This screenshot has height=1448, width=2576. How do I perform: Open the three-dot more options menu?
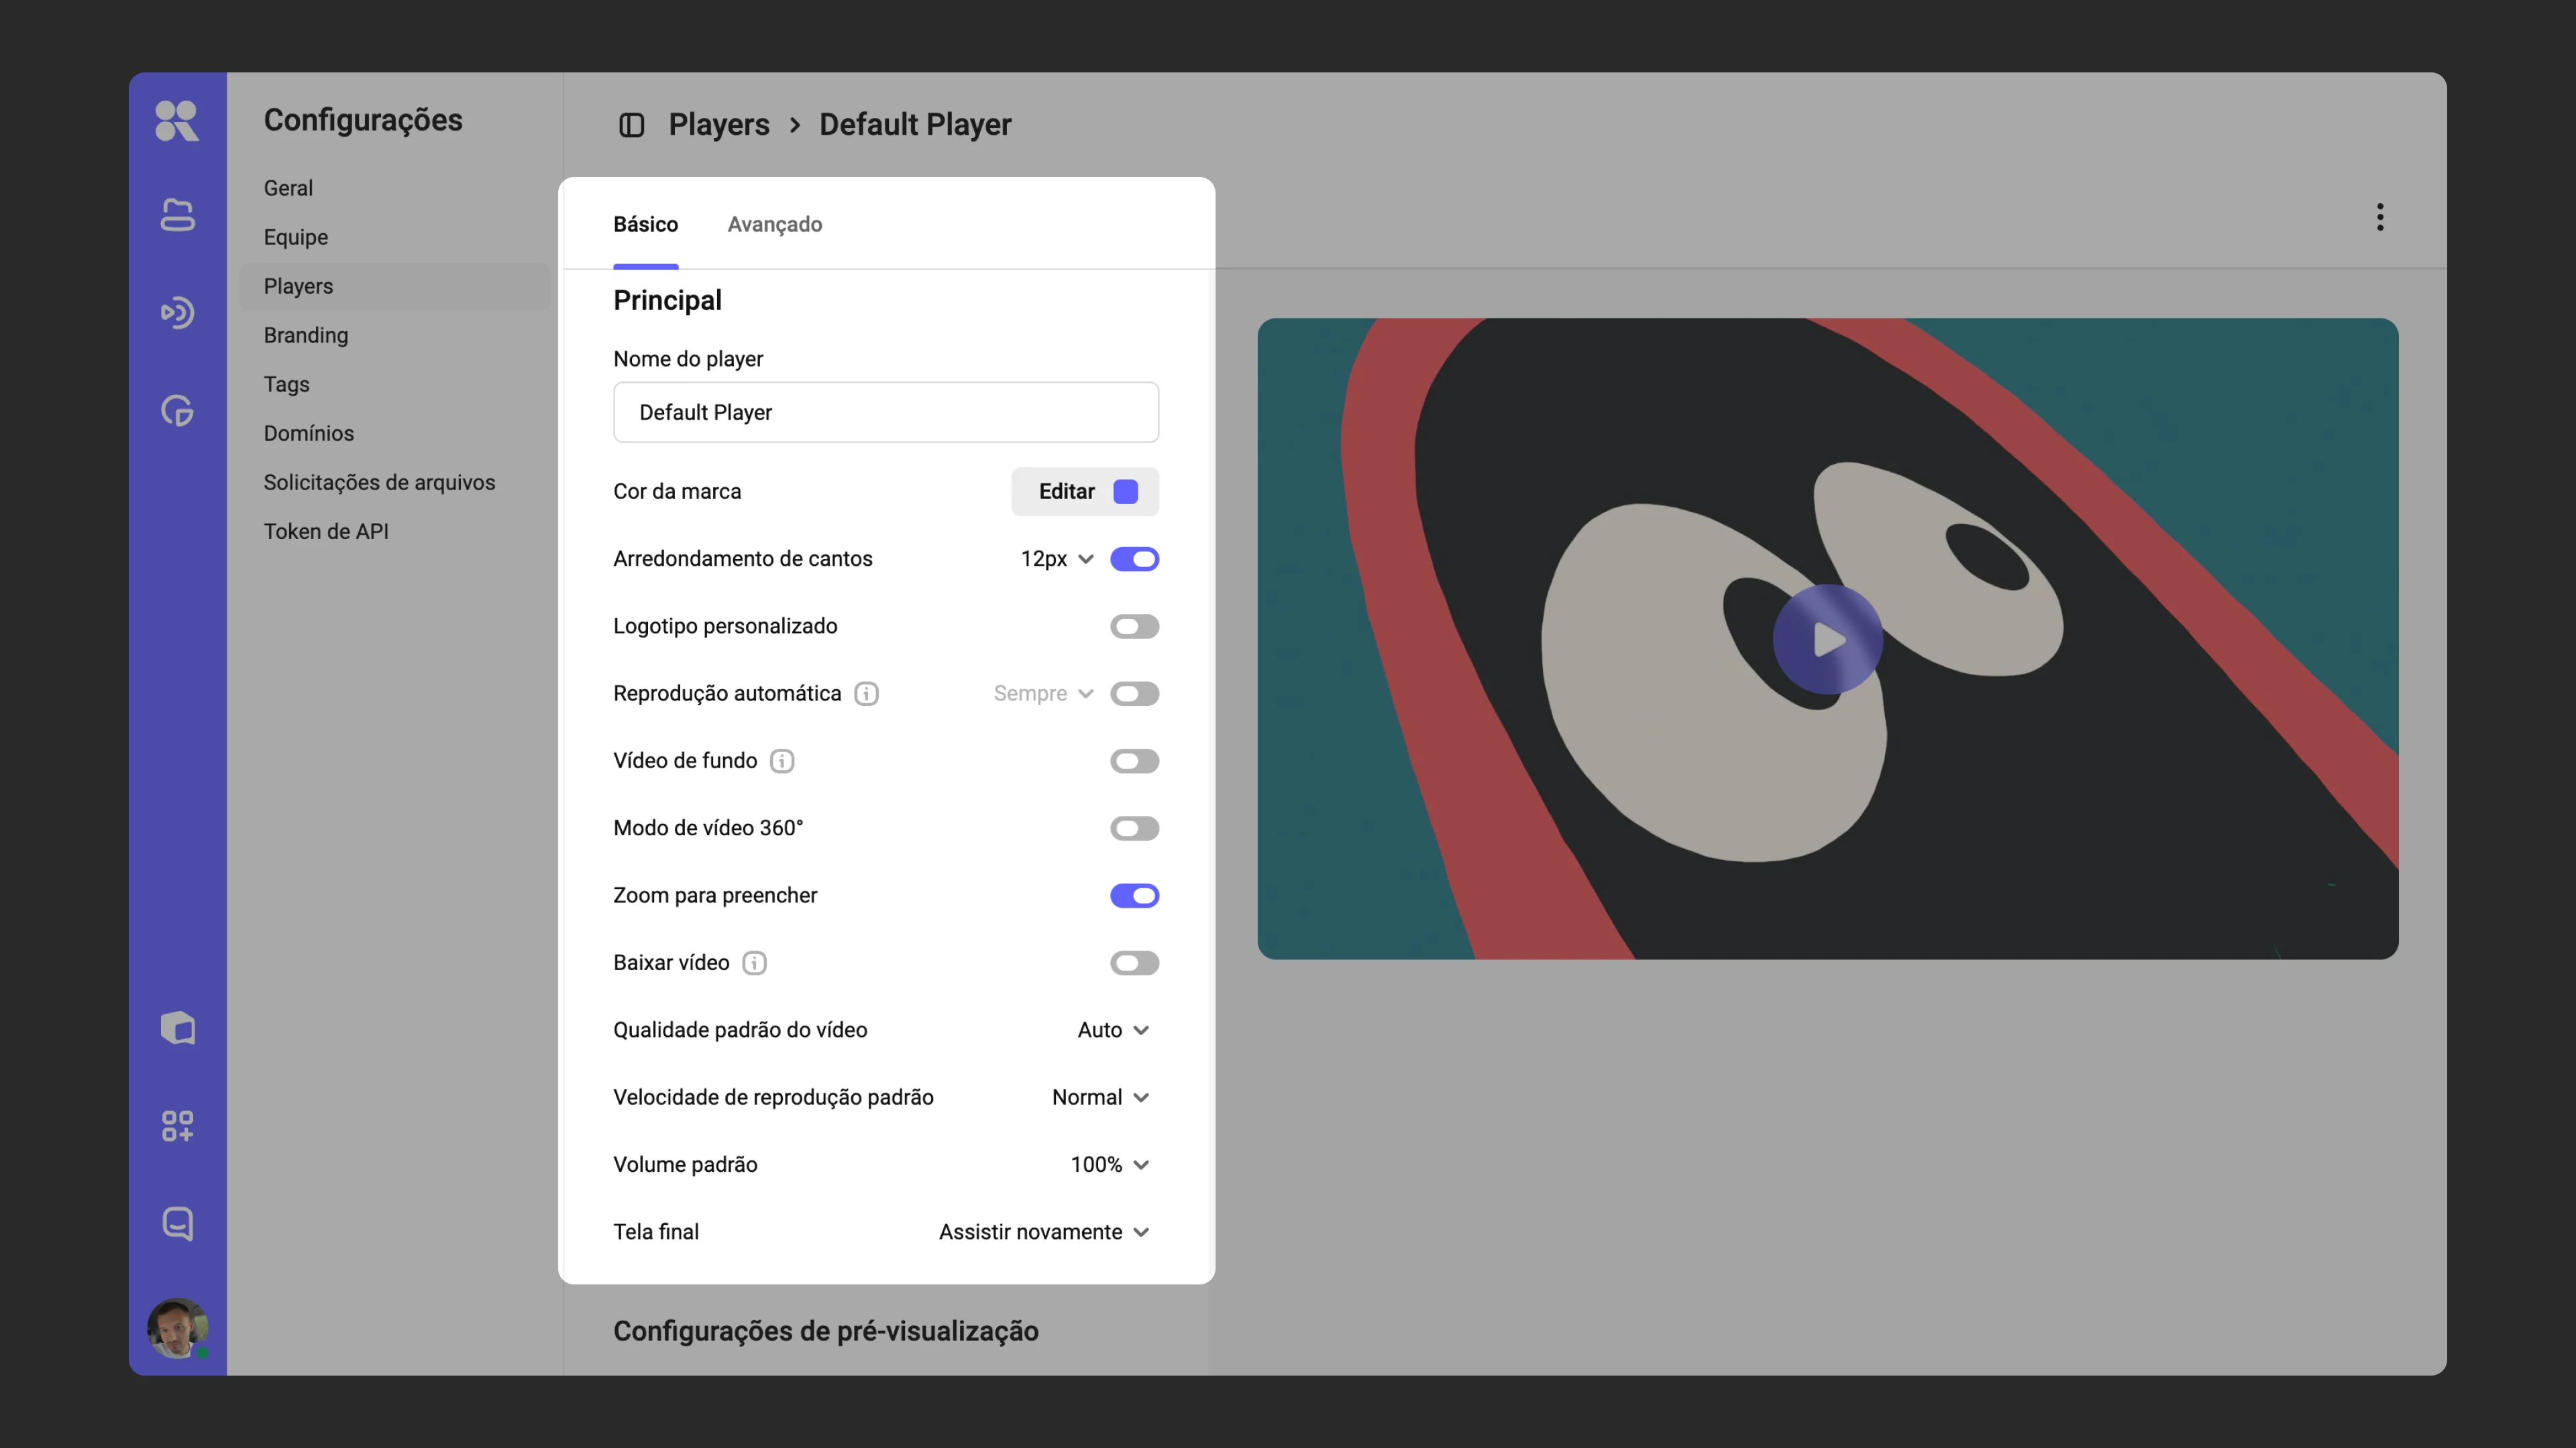tap(2380, 217)
